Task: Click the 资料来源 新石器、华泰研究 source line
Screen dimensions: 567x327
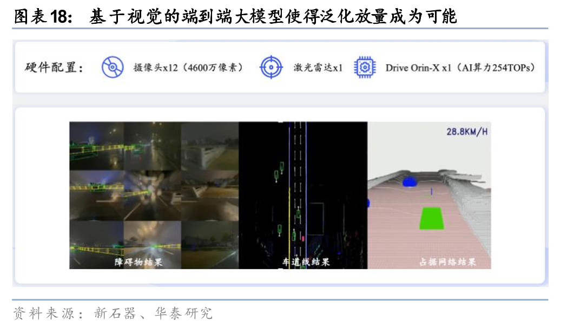Action: click(x=113, y=313)
